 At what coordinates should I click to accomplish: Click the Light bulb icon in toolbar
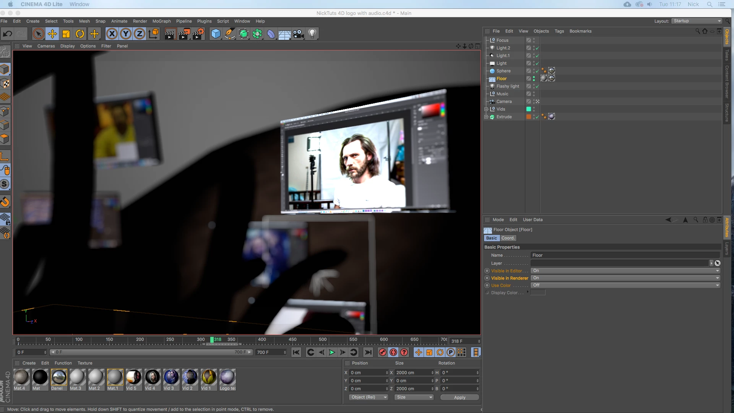(312, 34)
